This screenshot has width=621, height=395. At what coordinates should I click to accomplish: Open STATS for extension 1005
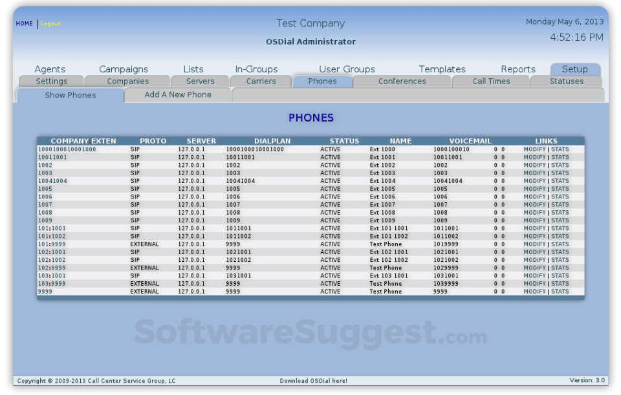click(x=560, y=189)
